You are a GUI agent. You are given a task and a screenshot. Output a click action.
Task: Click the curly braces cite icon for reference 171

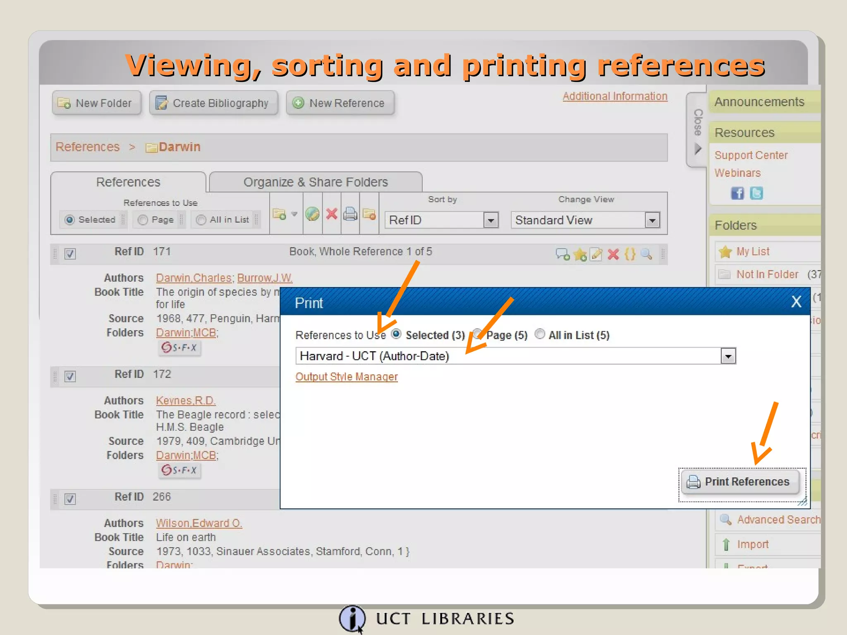tap(629, 254)
